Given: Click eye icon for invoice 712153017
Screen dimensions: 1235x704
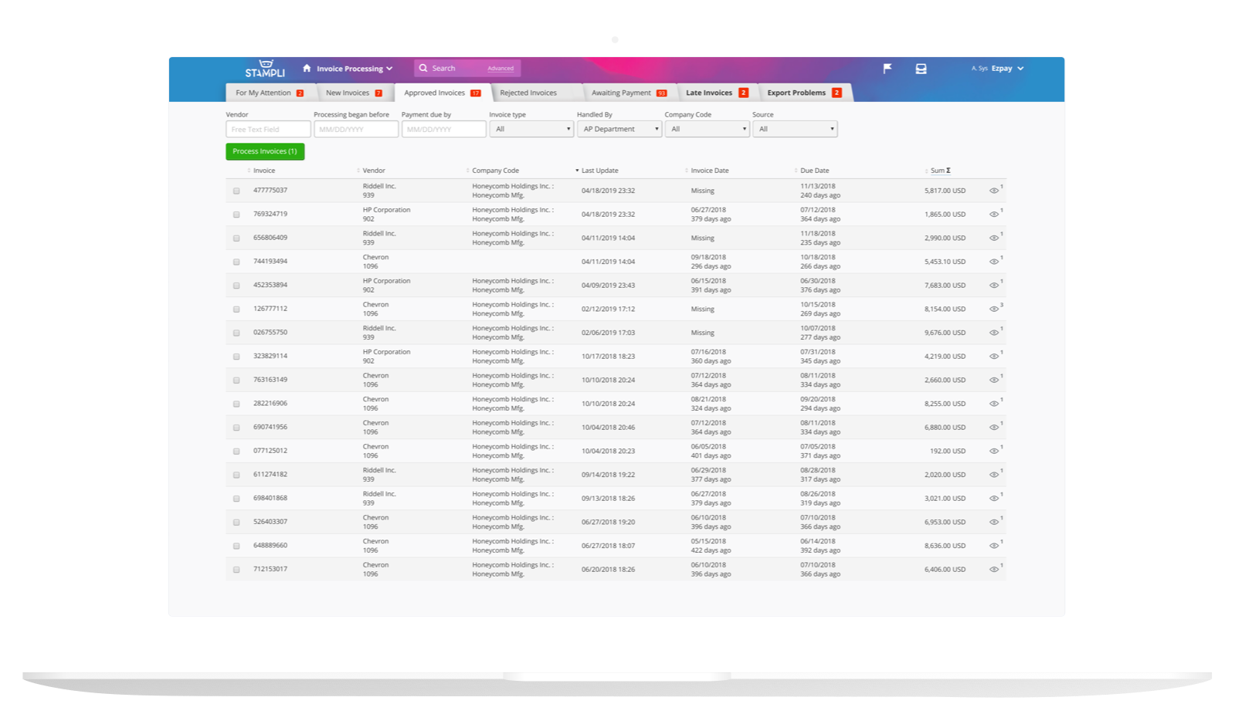Looking at the screenshot, I should click(994, 569).
